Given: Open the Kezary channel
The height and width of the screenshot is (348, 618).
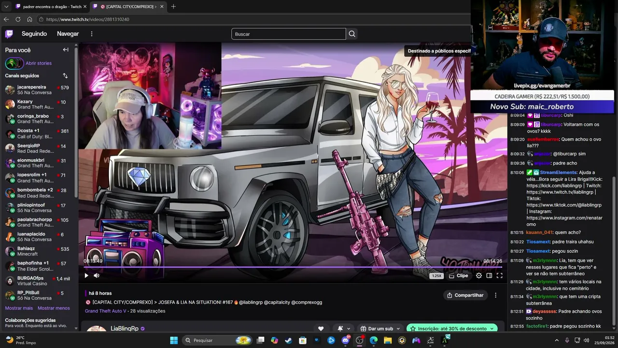Looking at the screenshot, I should tap(38, 104).
